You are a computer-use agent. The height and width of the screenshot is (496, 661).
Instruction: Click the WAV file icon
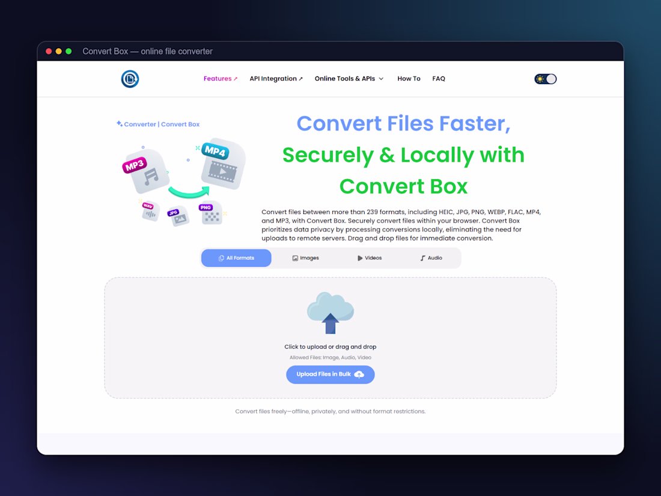click(150, 211)
